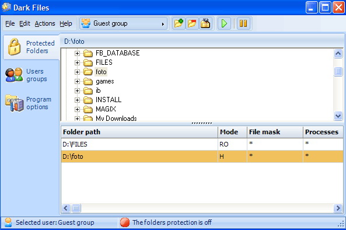Click the tree vertical scrollbar thumb
The width and height of the screenshot is (346, 230).
338,71
